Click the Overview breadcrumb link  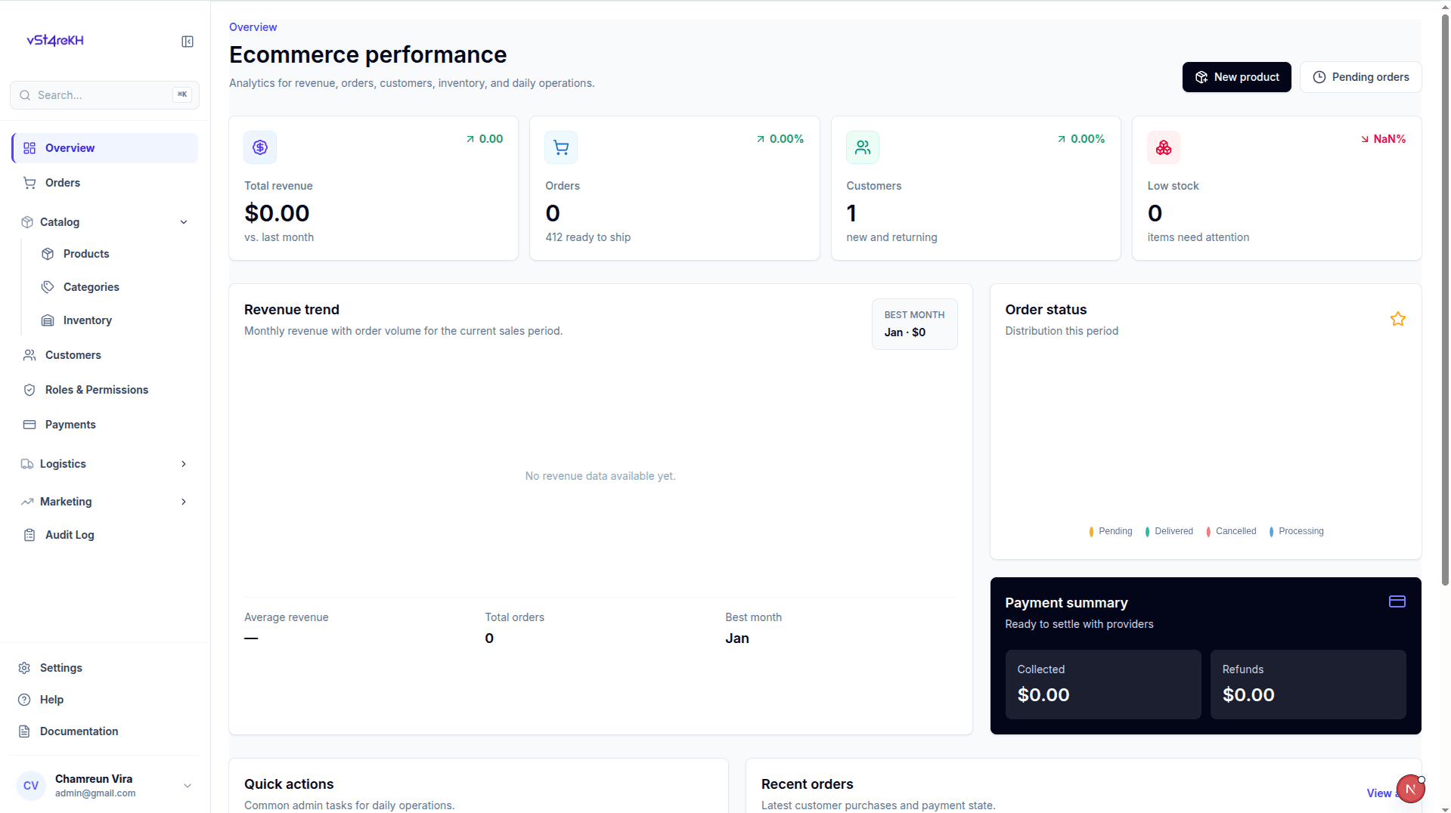coord(253,27)
